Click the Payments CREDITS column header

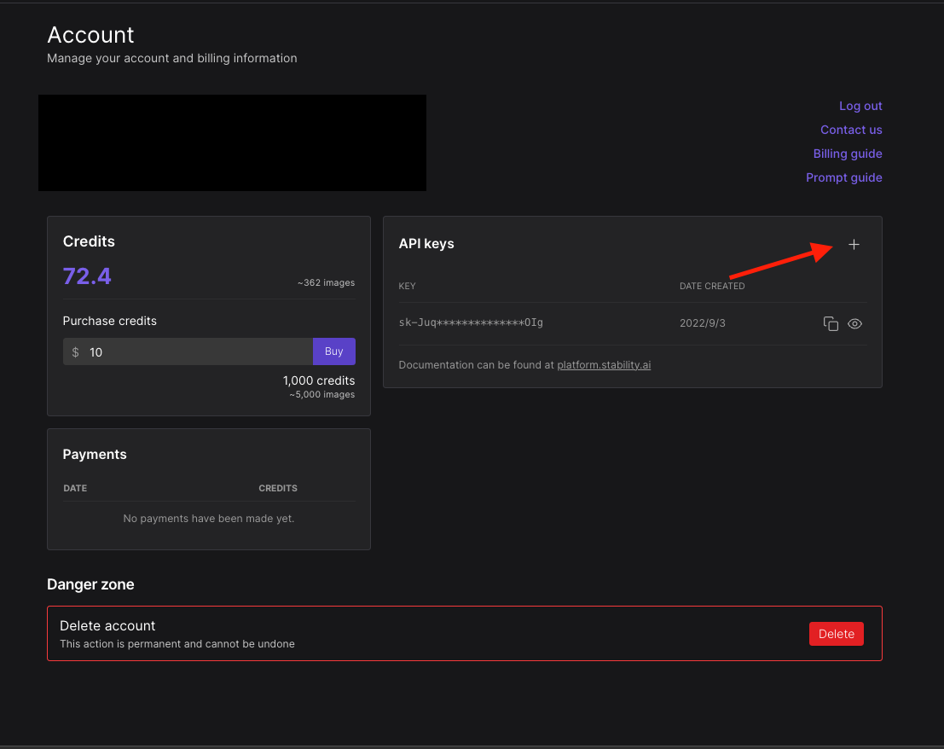tap(278, 488)
